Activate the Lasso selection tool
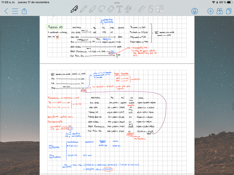234x175 pixels. [x=101, y=9]
